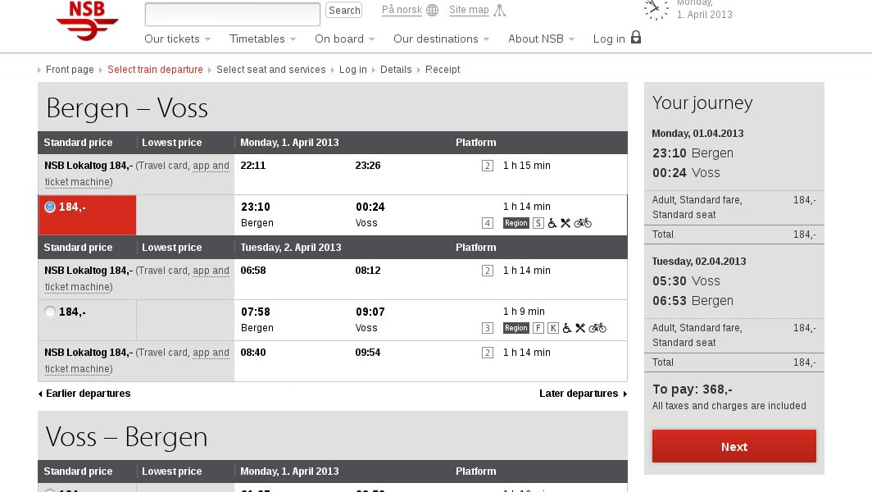Screen dimensions: 872x492
Task: Click the padlock icon beside Log in
Action: [x=636, y=38]
